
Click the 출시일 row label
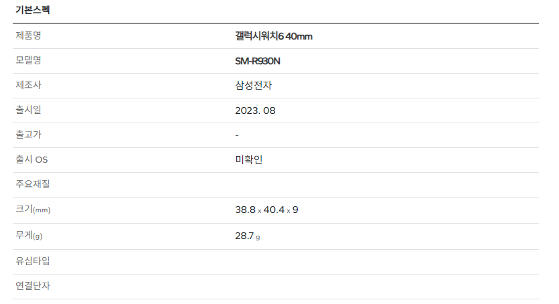click(x=28, y=110)
